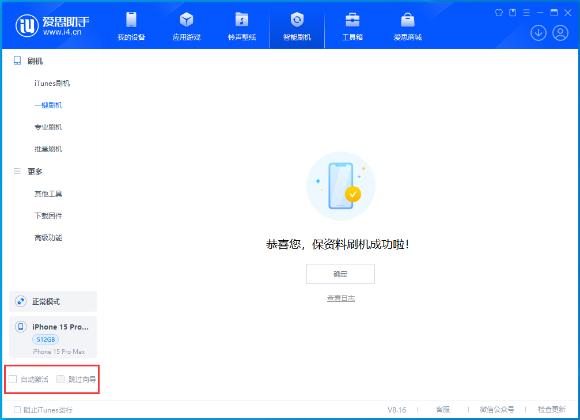
Task: Select iTunes刷机 in sidebar
Action: 52,84
